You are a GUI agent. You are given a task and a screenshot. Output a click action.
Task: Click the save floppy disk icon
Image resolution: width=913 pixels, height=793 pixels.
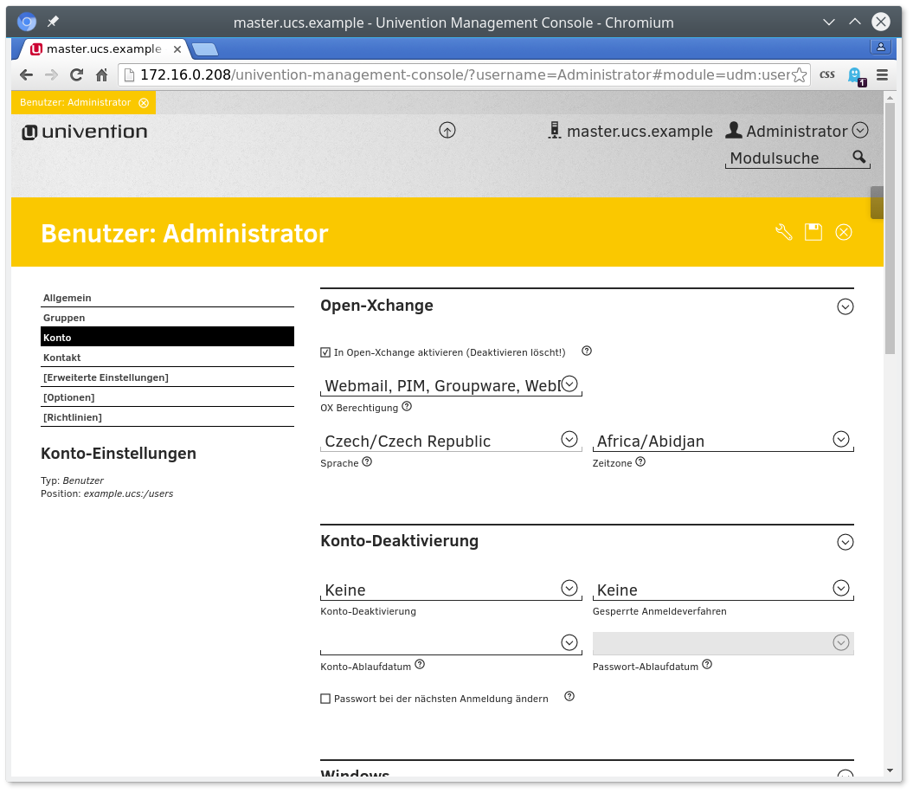click(x=813, y=232)
